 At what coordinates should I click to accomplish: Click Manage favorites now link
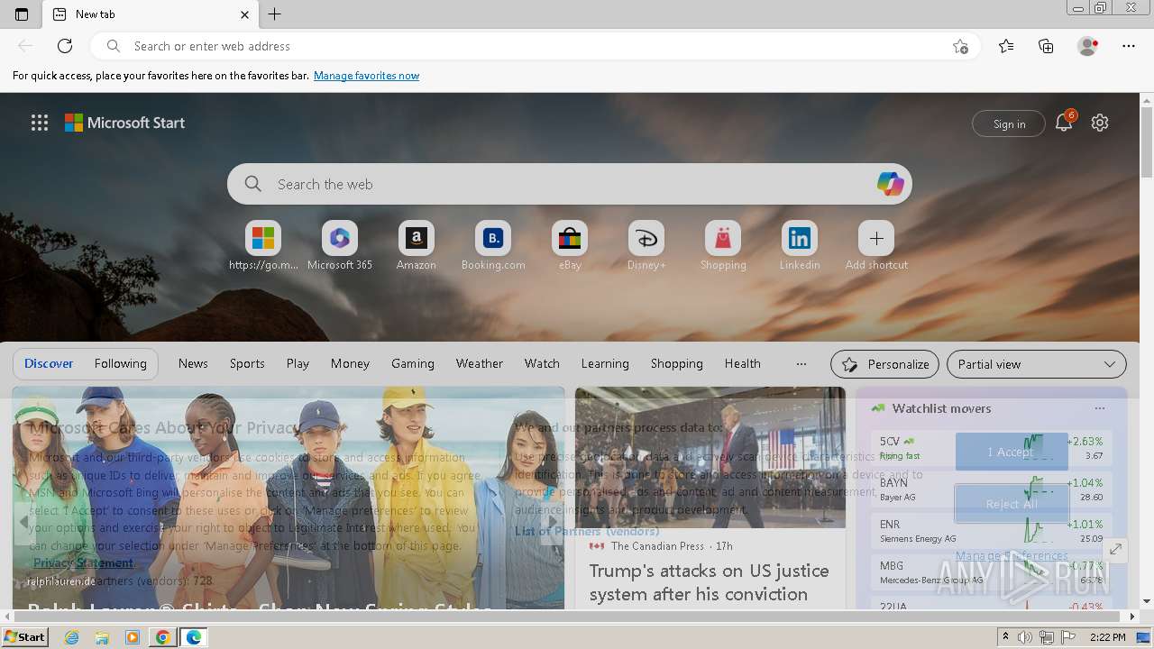[366, 76]
